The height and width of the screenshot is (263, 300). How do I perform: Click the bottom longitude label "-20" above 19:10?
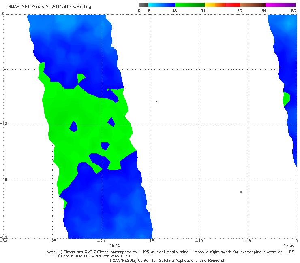coord(101,241)
